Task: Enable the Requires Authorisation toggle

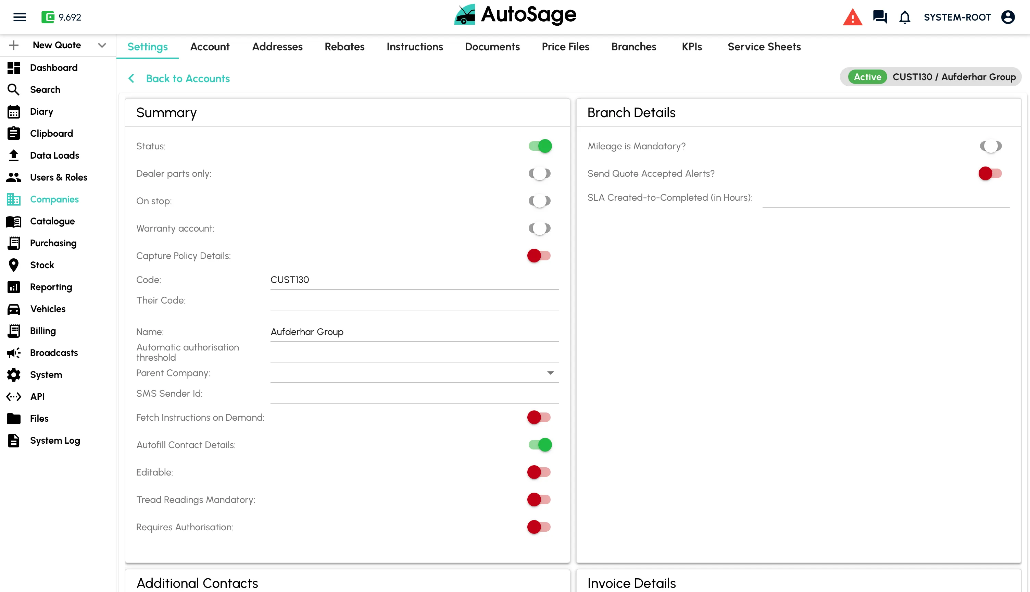Action: point(539,527)
